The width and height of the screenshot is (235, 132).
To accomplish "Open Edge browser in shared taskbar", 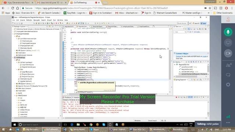I will [72, 125].
